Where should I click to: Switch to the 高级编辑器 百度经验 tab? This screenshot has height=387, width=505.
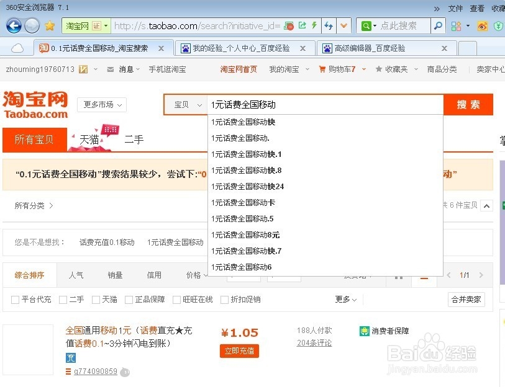[x=370, y=48]
